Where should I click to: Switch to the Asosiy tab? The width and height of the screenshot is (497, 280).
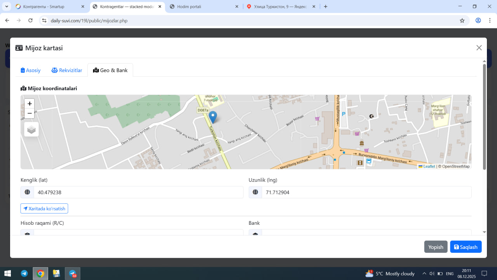click(31, 70)
